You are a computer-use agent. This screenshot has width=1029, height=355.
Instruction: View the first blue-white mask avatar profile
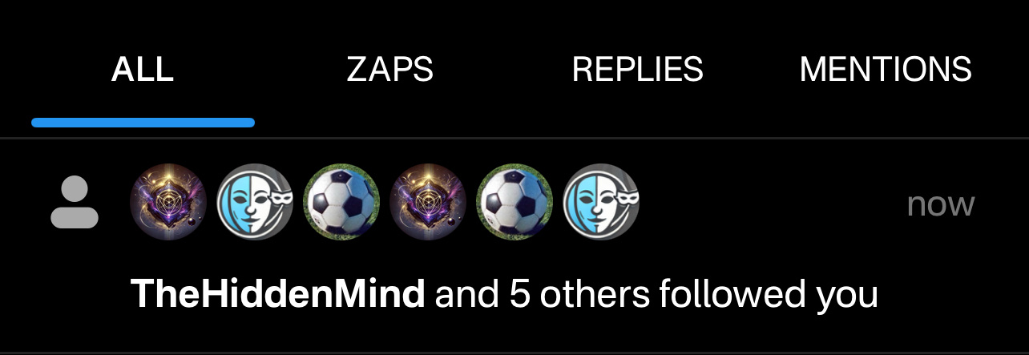255,203
